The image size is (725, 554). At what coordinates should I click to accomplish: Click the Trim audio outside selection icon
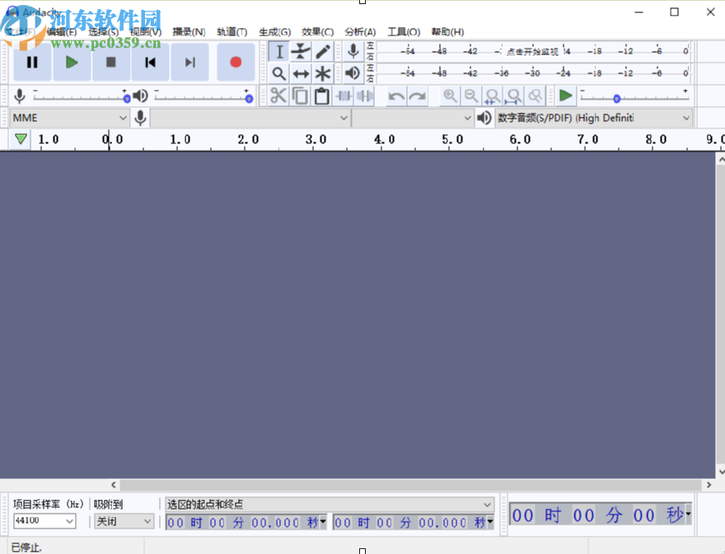[344, 95]
